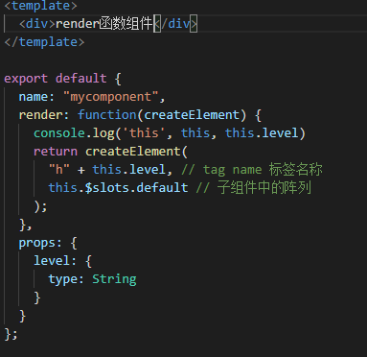This screenshot has height=357, width=367.
Task: Click the createElement parameter in the function signature
Action: point(192,114)
